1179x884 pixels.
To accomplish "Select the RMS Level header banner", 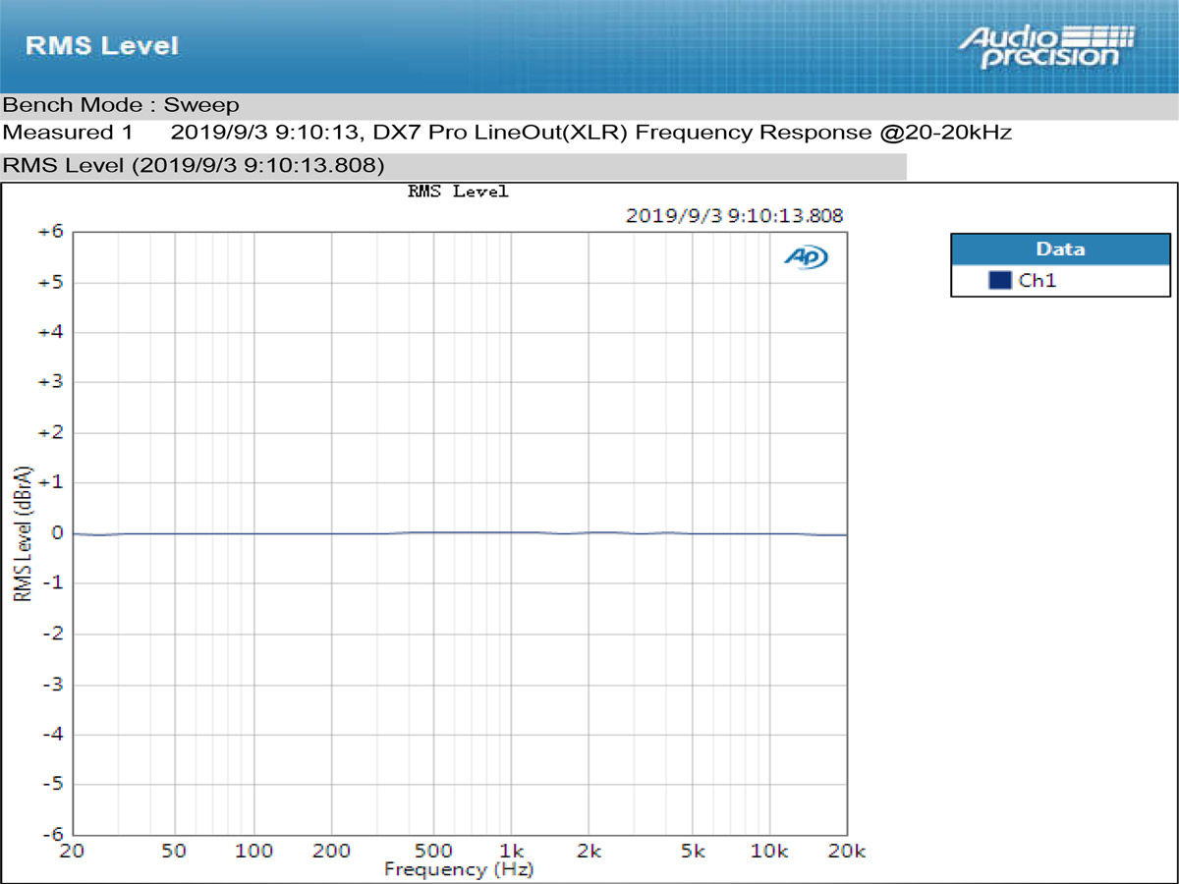I will point(103,45).
